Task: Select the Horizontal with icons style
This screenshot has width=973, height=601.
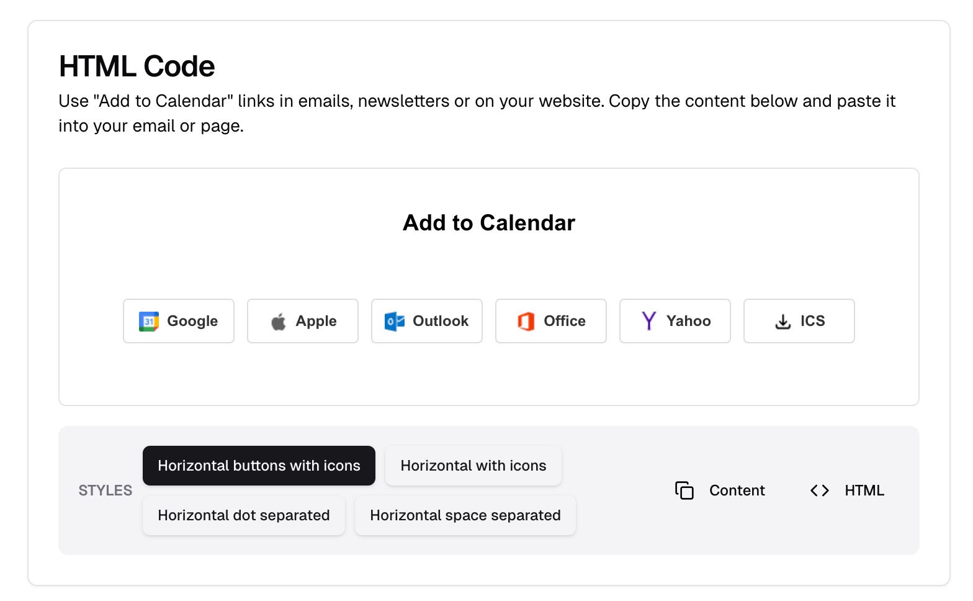Action: click(473, 466)
